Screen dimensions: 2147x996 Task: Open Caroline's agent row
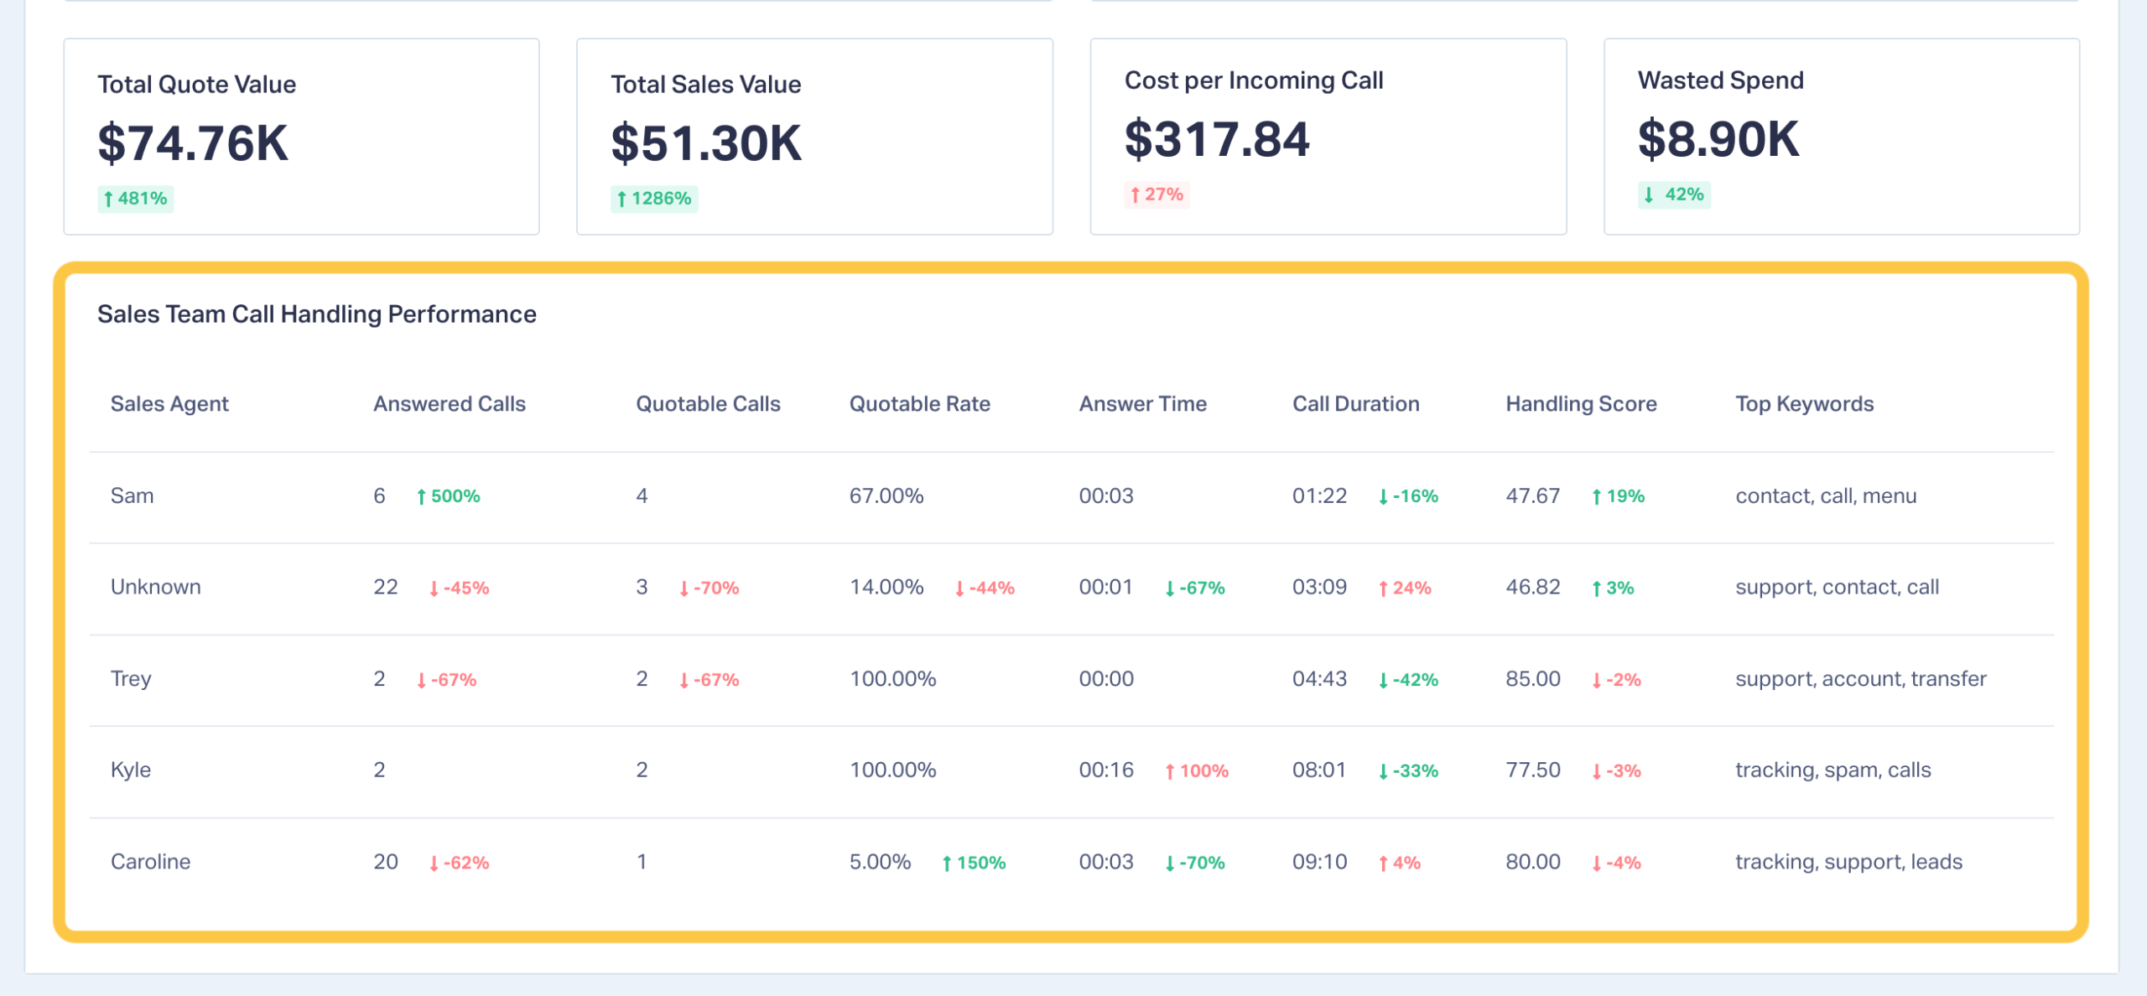(150, 862)
